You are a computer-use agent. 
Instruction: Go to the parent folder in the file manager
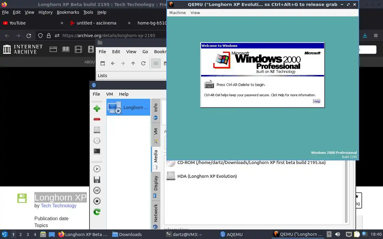click(x=133, y=63)
